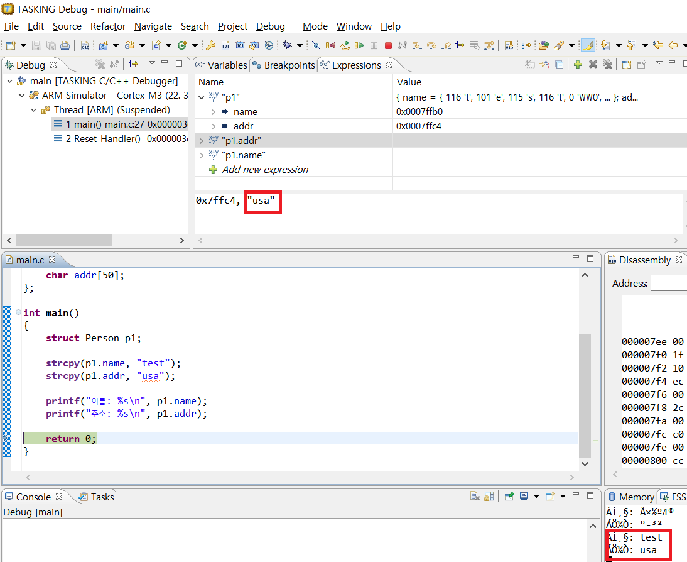Click Add new expression row

point(264,170)
